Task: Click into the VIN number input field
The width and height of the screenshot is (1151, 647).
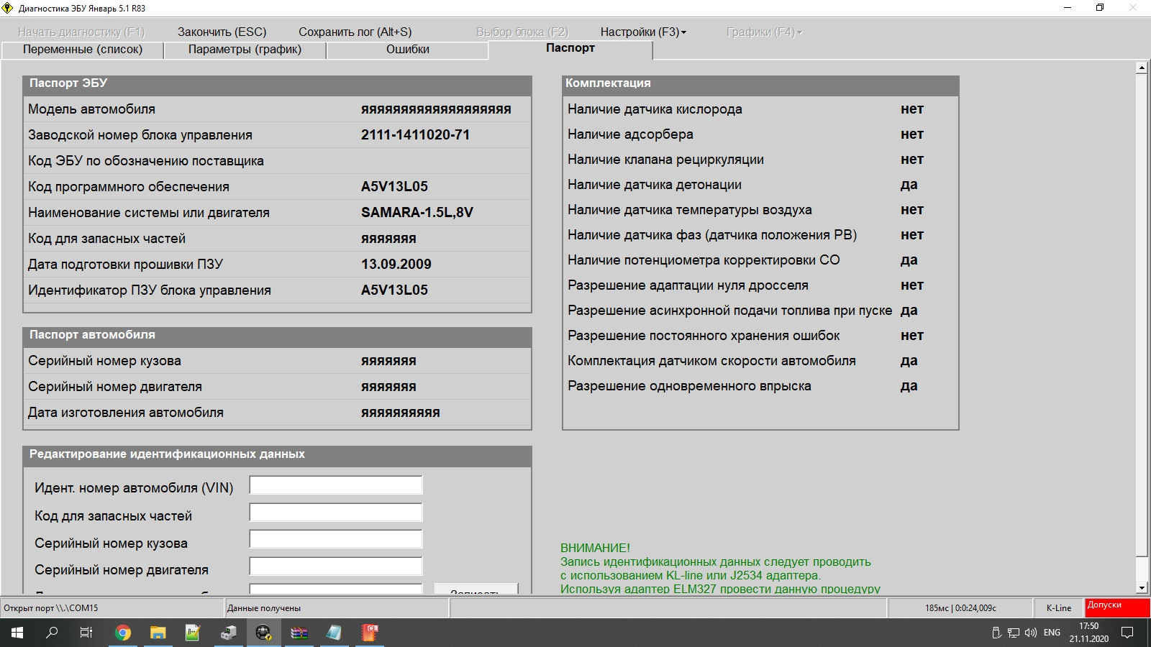Action: pos(336,485)
